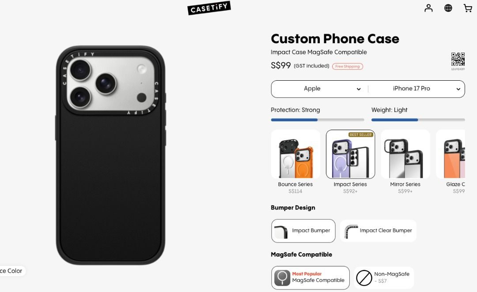The width and height of the screenshot is (477, 292).
Task: Go to CASETiFY home via logo
Action: 209,8
